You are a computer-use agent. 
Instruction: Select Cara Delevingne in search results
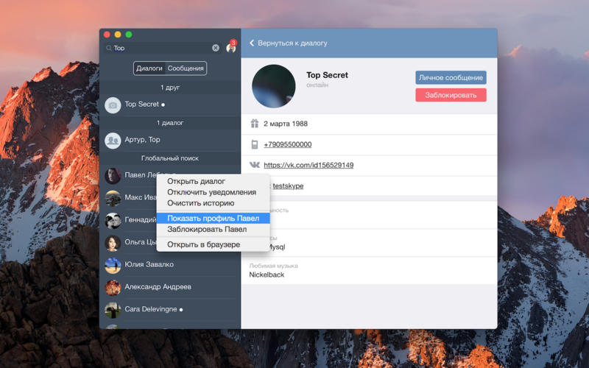170,310
